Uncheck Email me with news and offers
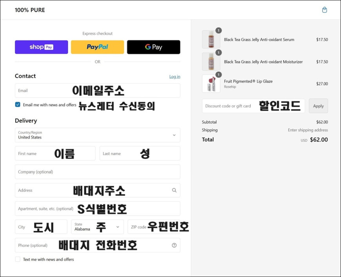 (x=18, y=104)
